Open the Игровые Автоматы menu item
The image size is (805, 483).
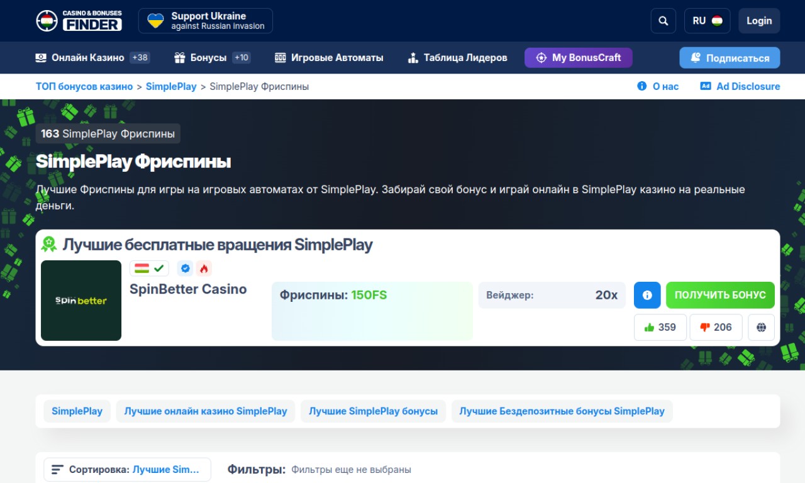pos(329,58)
